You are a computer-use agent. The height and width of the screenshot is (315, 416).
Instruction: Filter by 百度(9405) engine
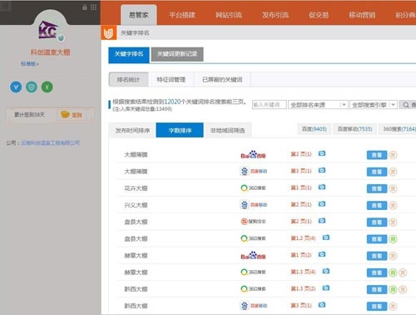[314, 129]
